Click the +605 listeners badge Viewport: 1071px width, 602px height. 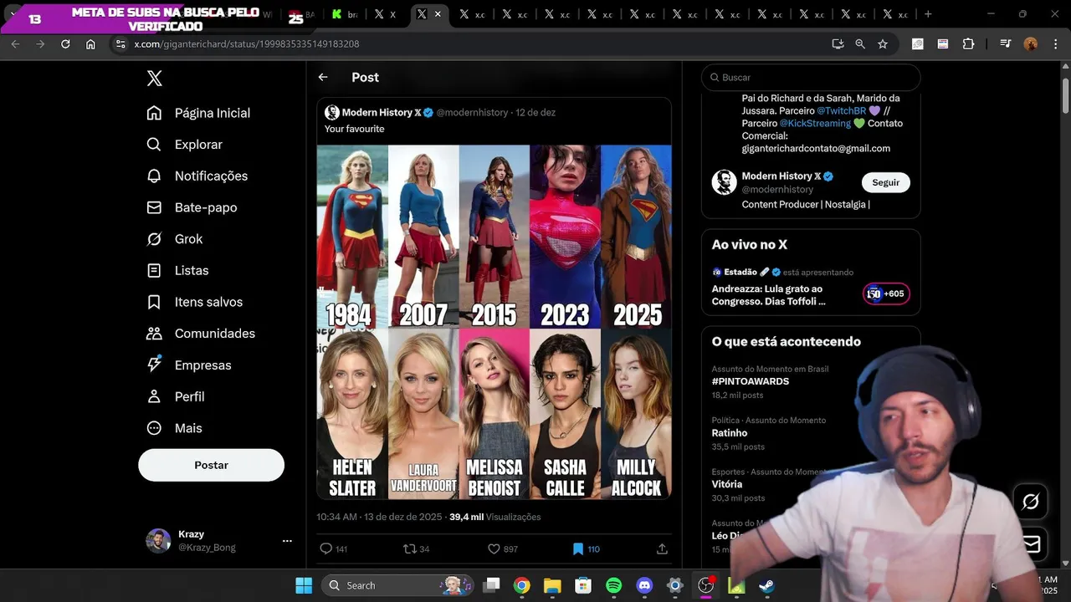pyautogui.click(x=886, y=293)
